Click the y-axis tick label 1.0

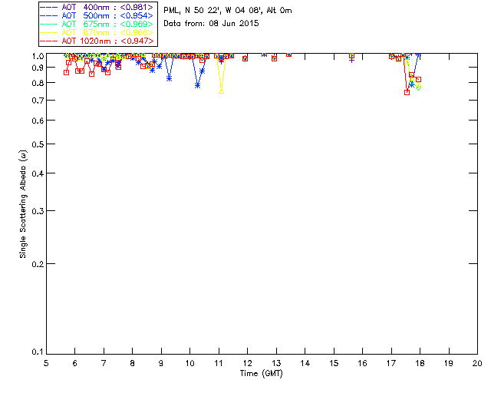[x=38, y=56]
